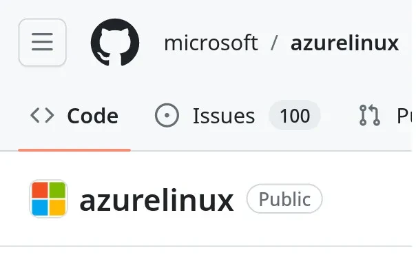Click the bold azurelinux breadcrumb link
This screenshot has width=416, height=277.
[x=344, y=43]
